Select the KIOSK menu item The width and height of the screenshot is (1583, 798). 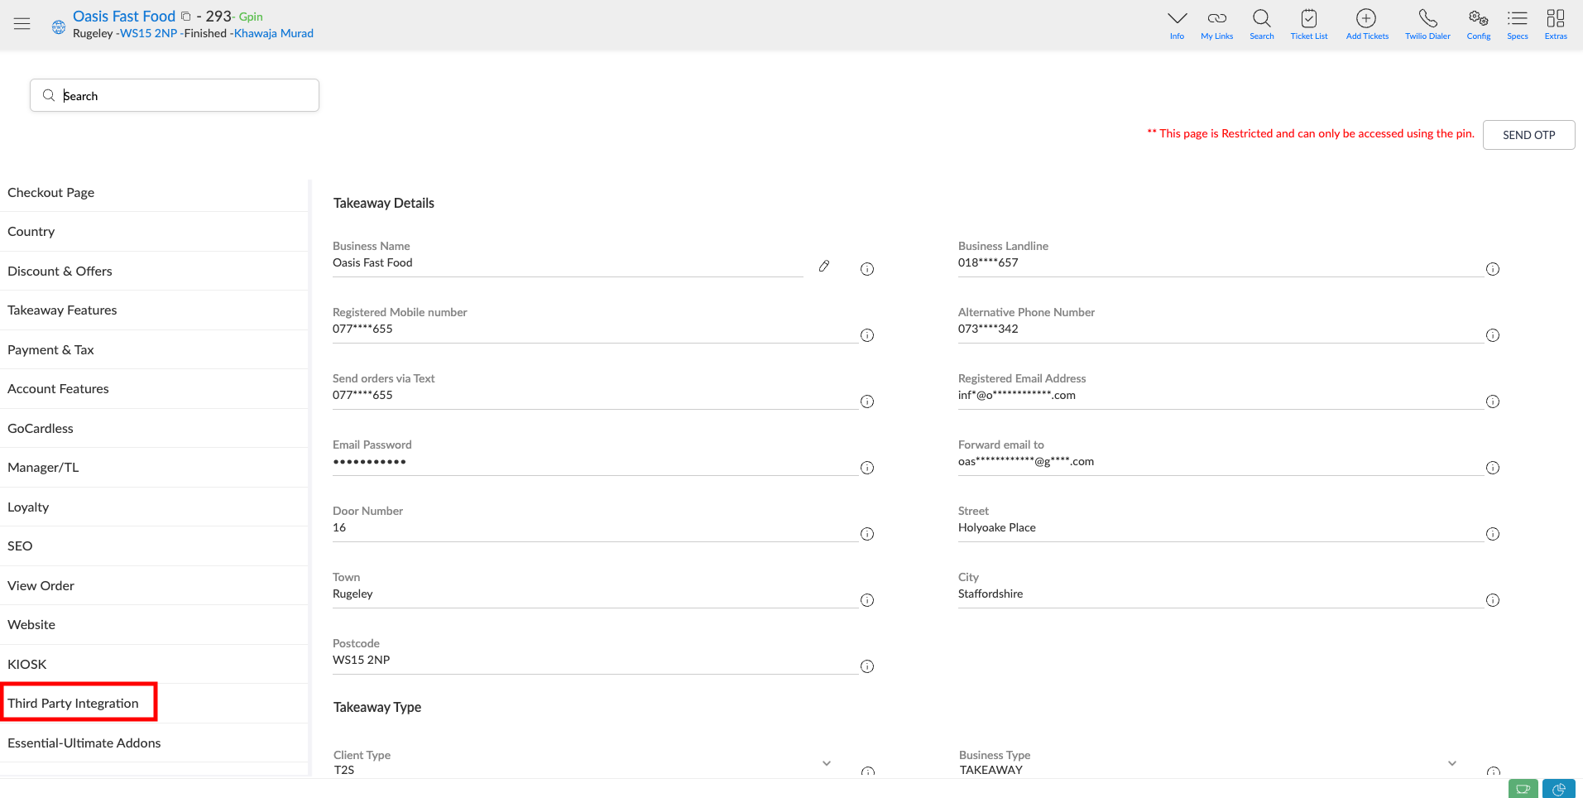[154, 665]
